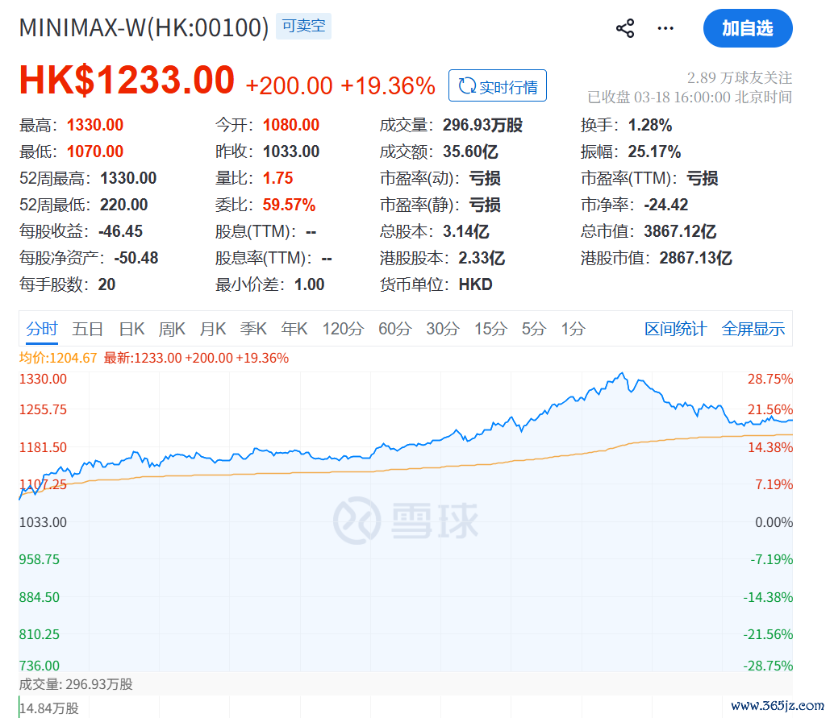830x718 pixels.
Task: Click the share icon
Action: pos(625,29)
